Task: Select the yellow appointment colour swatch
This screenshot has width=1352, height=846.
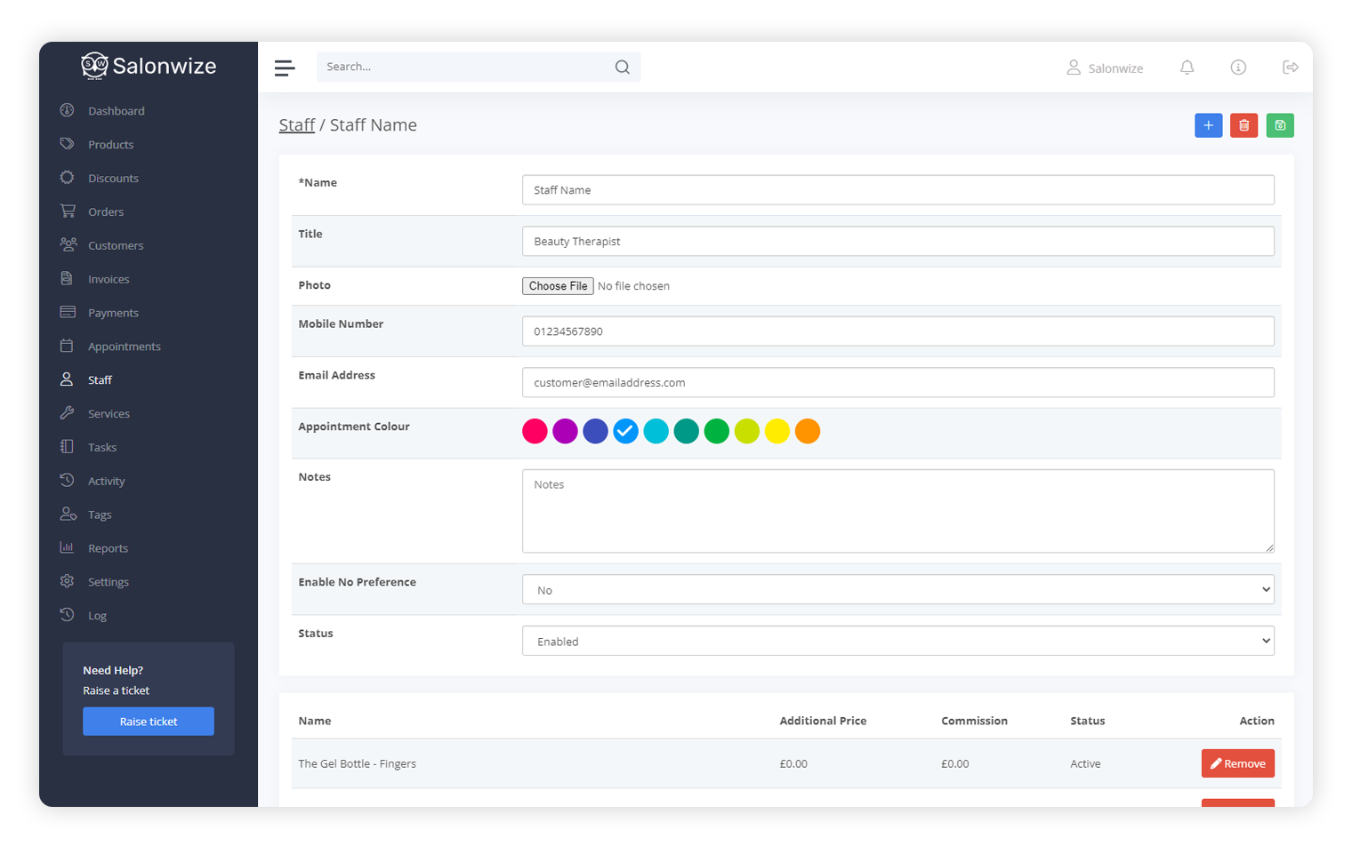Action: [x=777, y=431]
